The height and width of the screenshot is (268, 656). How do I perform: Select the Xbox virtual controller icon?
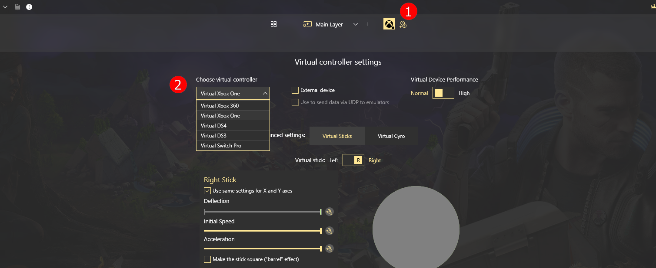(389, 24)
